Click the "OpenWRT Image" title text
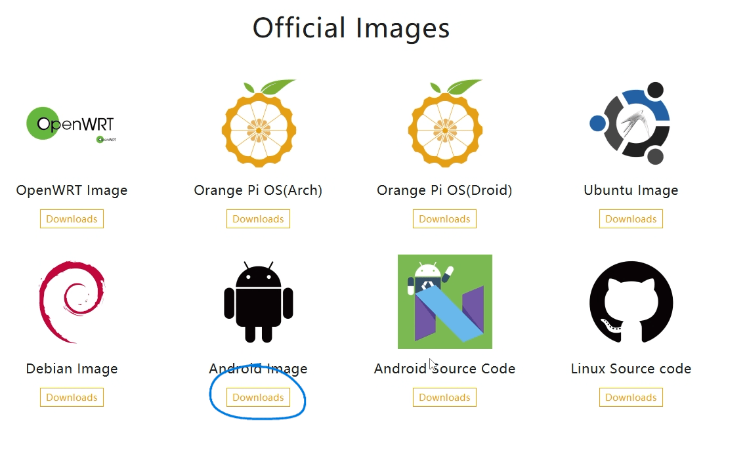 (x=72, y=191)
